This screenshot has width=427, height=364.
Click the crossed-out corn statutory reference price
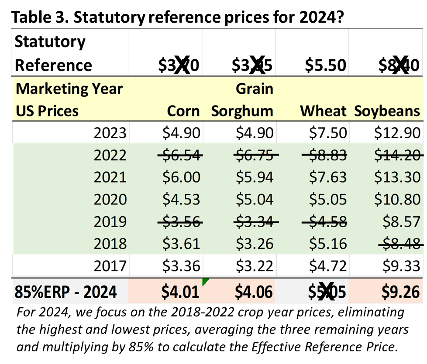[179, 65]
